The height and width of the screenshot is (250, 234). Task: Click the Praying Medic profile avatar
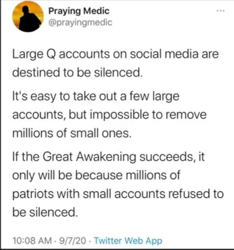(x=28, y=16)
